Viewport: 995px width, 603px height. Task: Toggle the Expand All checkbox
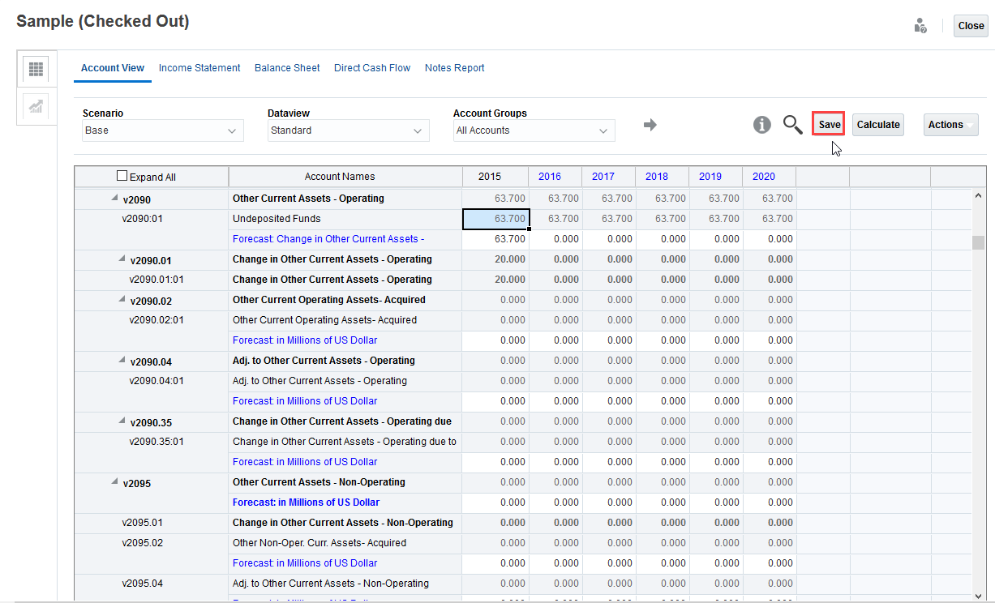[122, 176]
